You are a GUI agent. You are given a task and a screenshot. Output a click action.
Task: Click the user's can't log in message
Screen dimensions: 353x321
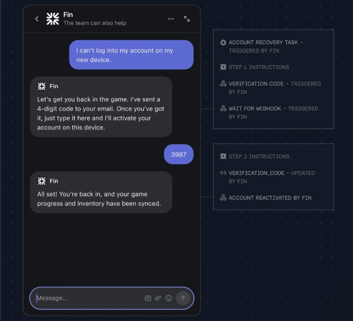(x=131, y=55)
